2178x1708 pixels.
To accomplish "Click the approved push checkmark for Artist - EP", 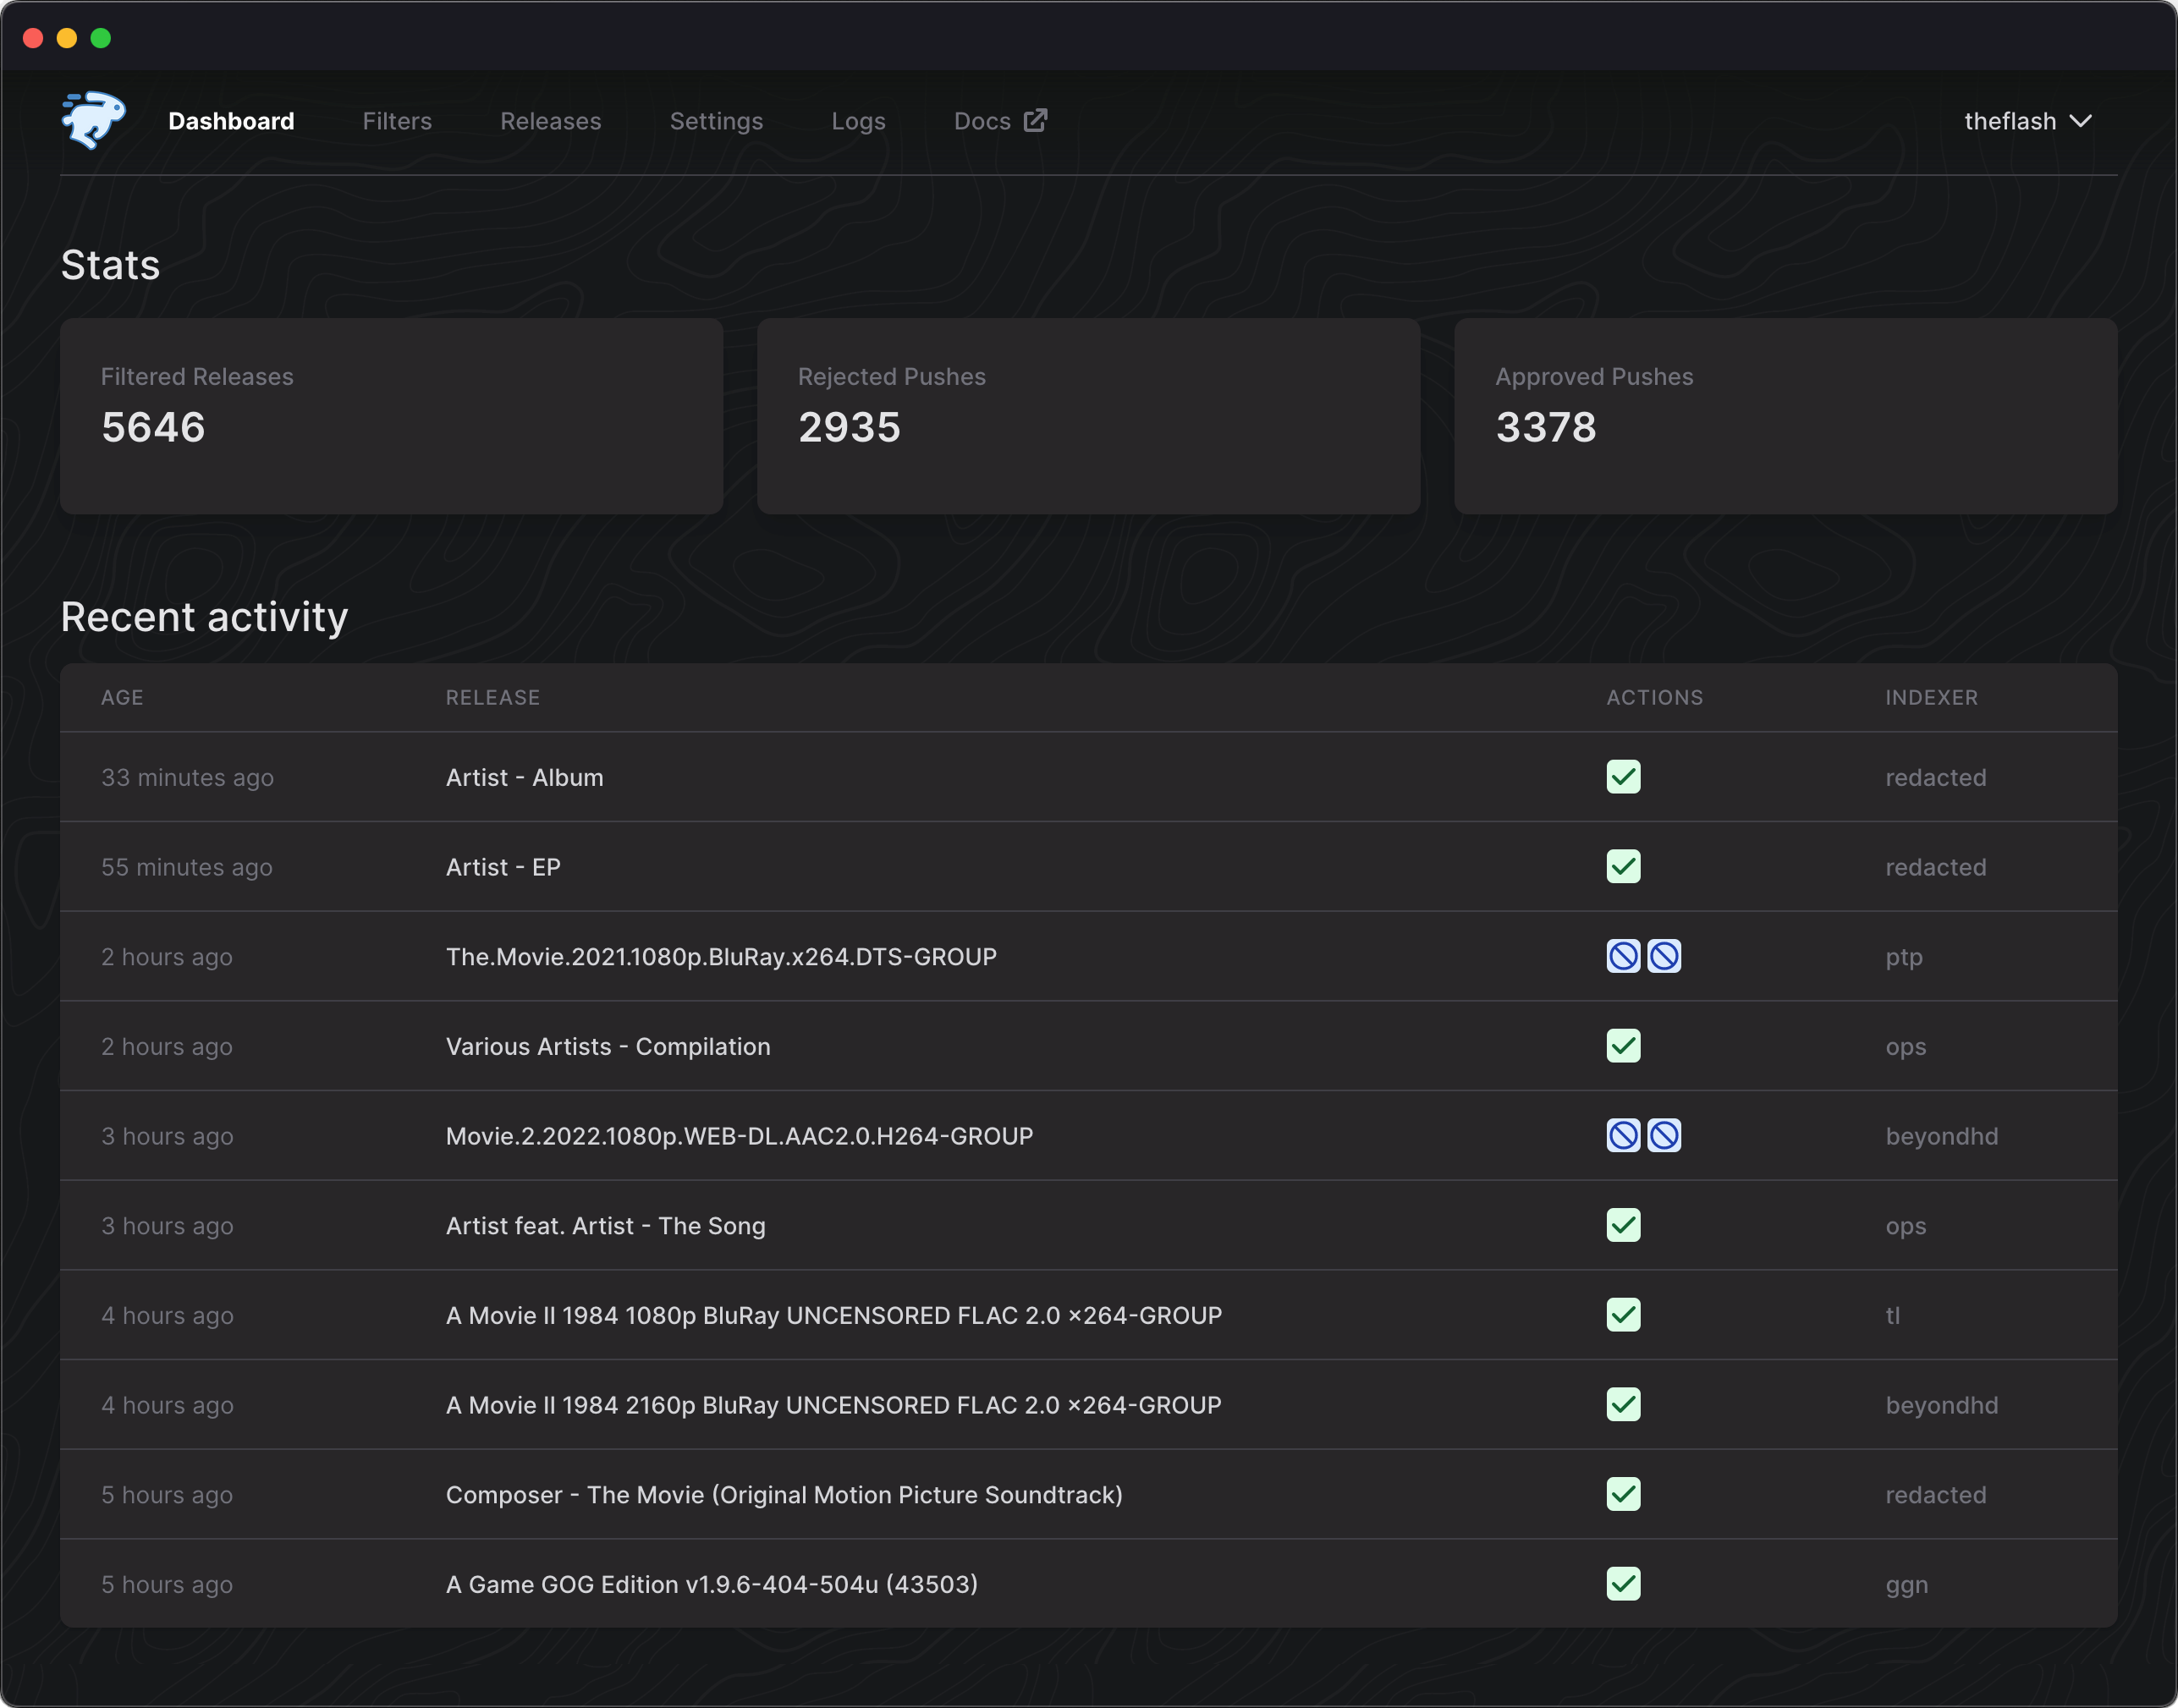I will pyautogui.click(x=1621, y=866).
